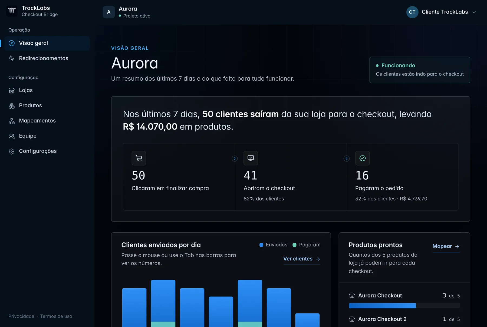The height and width of the screenshot is (327, 487).
Task: Expand the Cliente TrackLabs account dropdown arrow
Action: coord(474,12)
